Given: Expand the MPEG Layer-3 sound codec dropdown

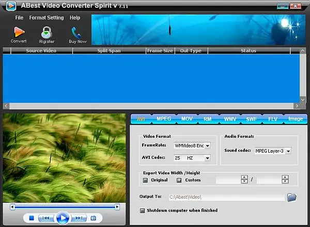Looking at the screenshot, I should pyautogui.click(x=288, y=151).
